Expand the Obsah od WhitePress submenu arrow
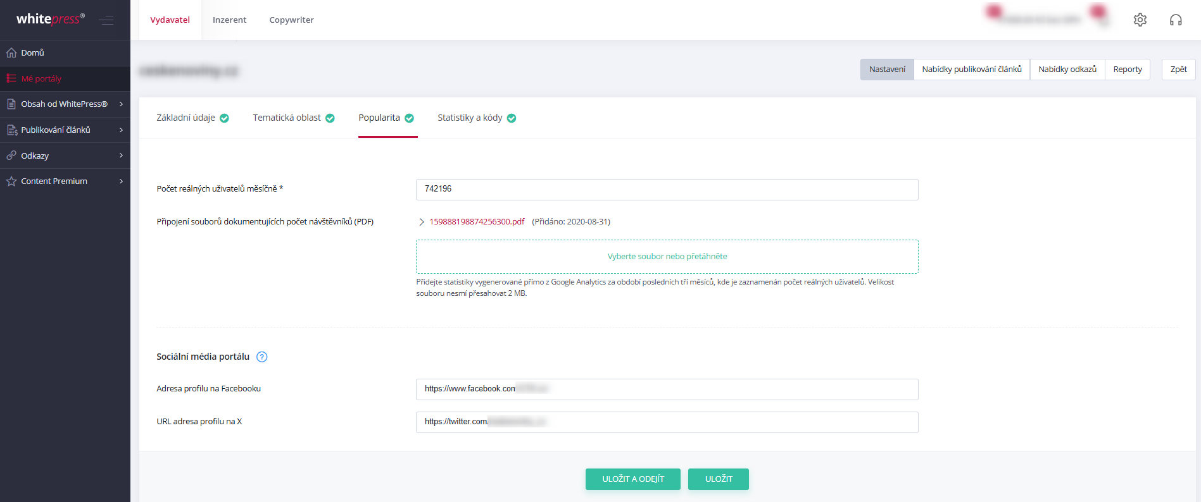 coord(121,104)
